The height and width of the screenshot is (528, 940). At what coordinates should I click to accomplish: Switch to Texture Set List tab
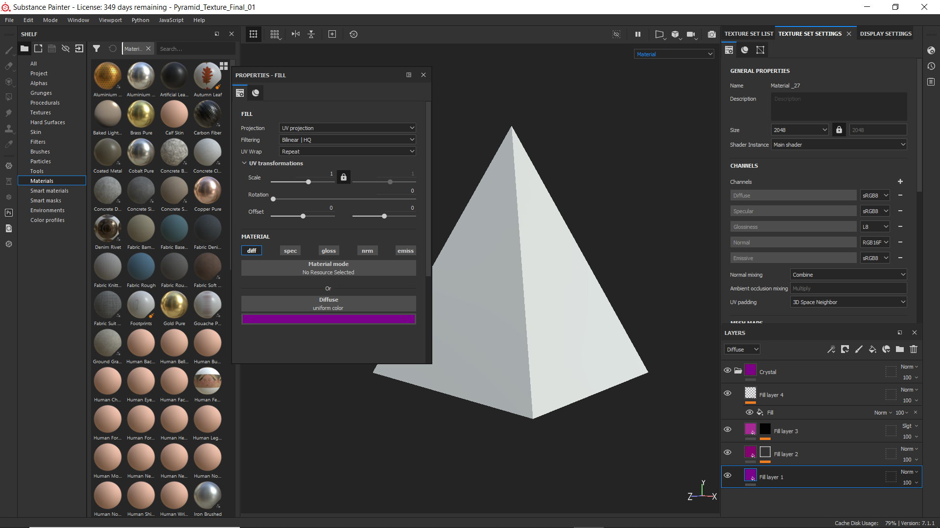(x=749, y=34)
